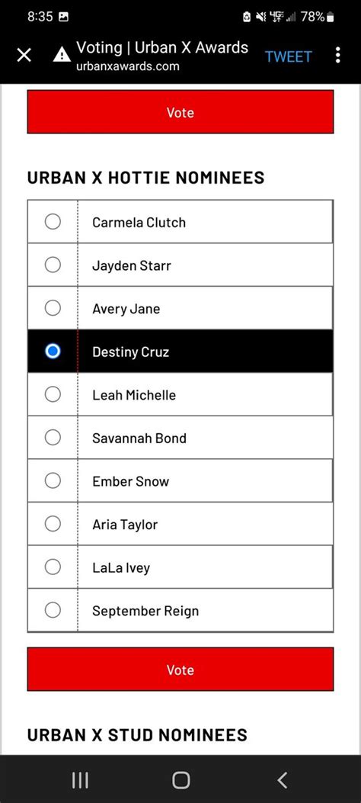Screen dimensions: 361x803
Task: Open the three-dot overflow menu
Action: (337, 56)
